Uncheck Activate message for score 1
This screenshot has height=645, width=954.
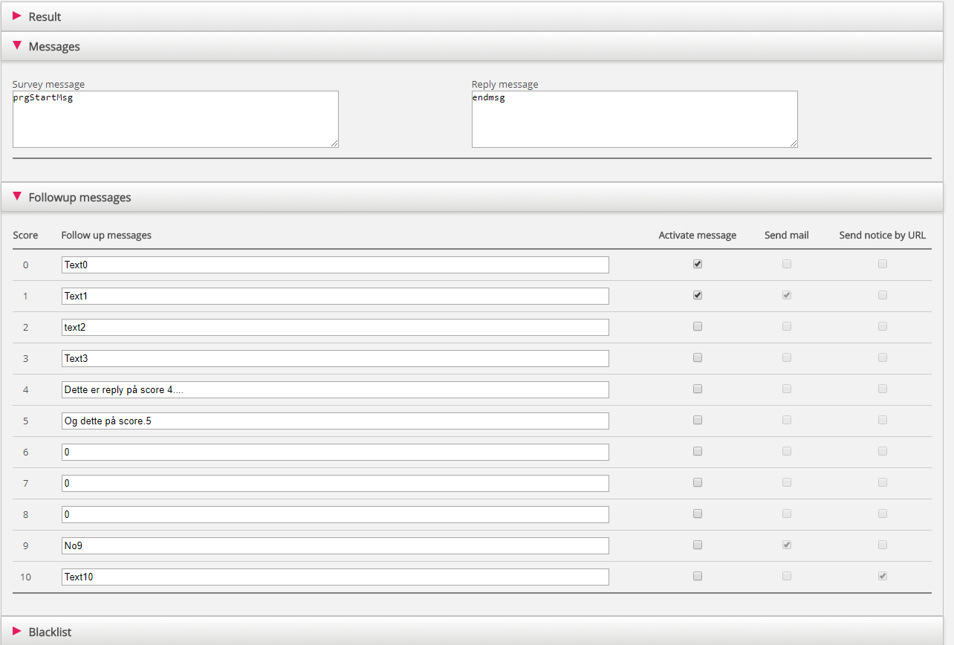coord(697,295)
